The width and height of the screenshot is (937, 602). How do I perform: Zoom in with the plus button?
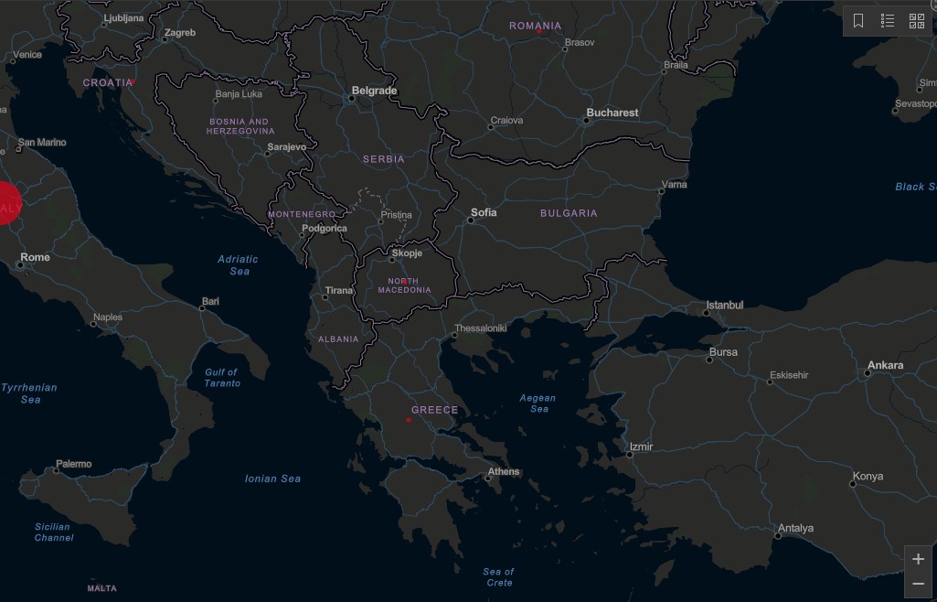click(x=918, y=559)
